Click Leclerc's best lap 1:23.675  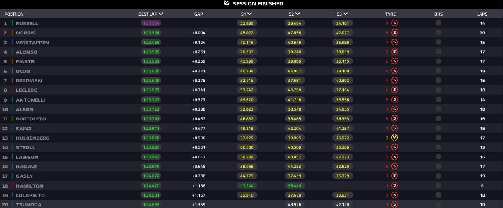click(150, 90)
